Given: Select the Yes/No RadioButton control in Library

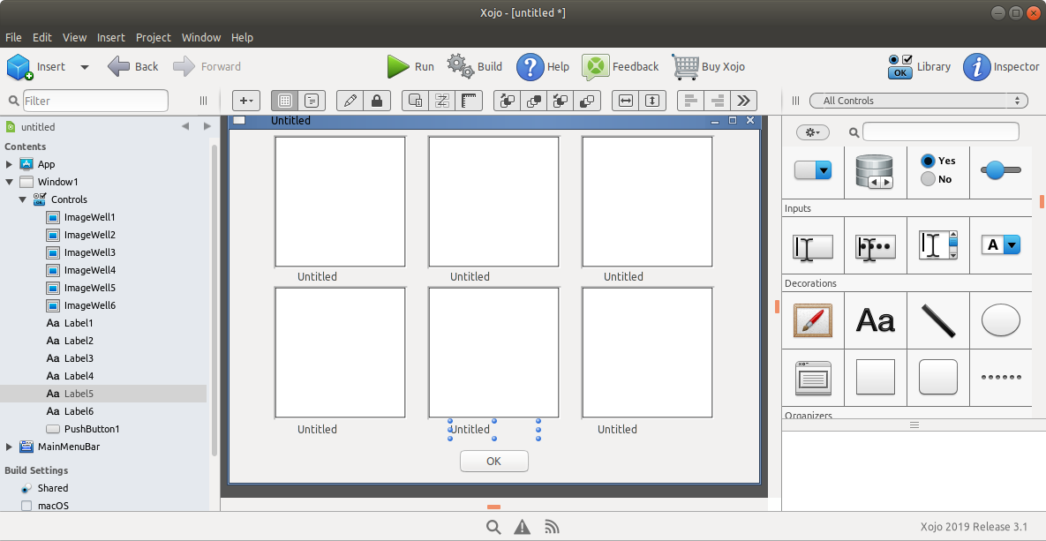Looking at the screenshot, I should 938,170.
